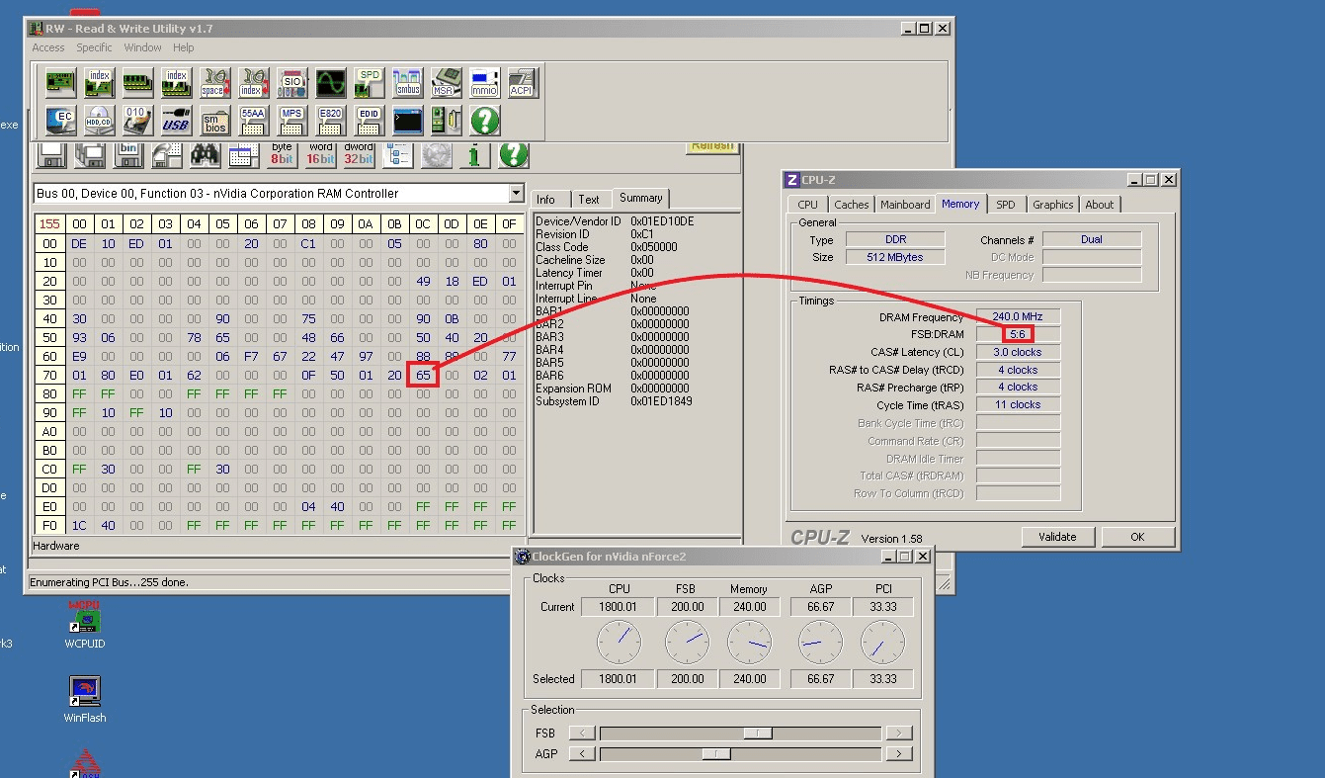Click the binoculars find icon
This screenshot has width=1325, height=778.
(x=206, y=155)
